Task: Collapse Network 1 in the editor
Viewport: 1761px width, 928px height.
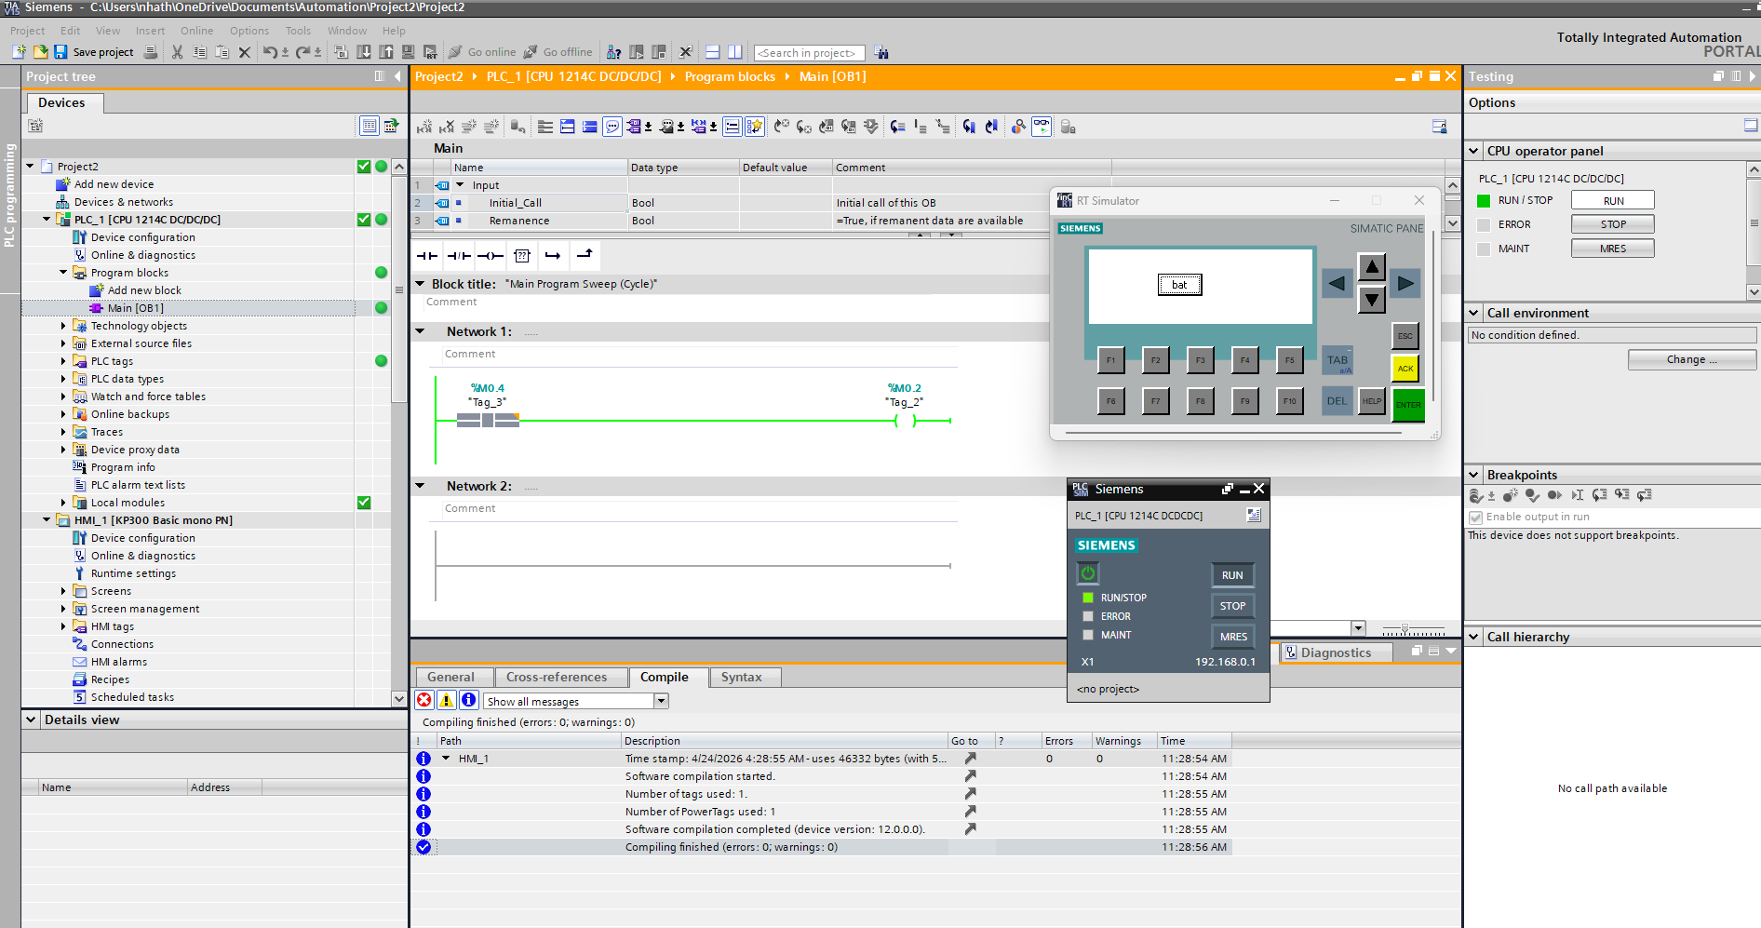Action: (x=420, y=331)
